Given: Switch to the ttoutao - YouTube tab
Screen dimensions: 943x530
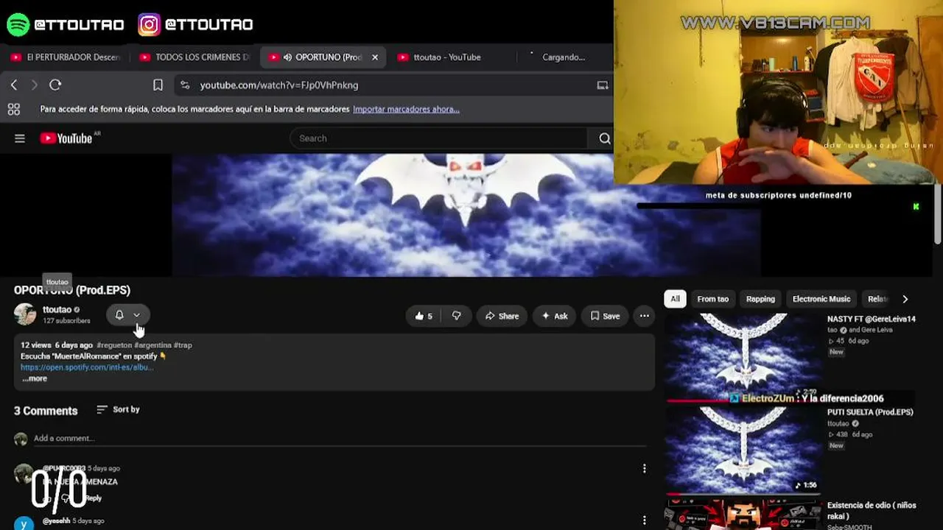Looking at the screenshot, I should 448,57.
